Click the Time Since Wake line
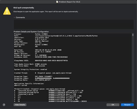Screen dimensions: 137x109 29,66
